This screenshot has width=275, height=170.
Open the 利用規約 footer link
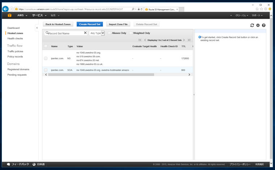coord(259,164)
